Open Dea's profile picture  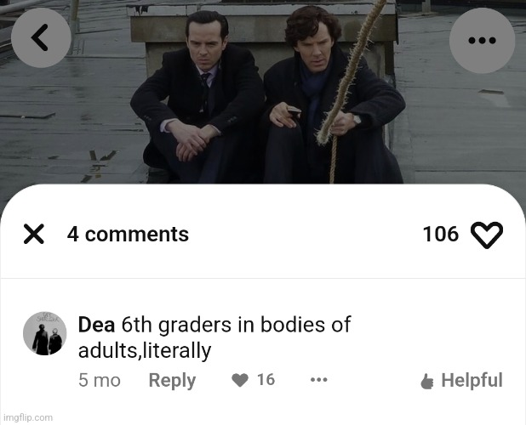coord(44,333)
